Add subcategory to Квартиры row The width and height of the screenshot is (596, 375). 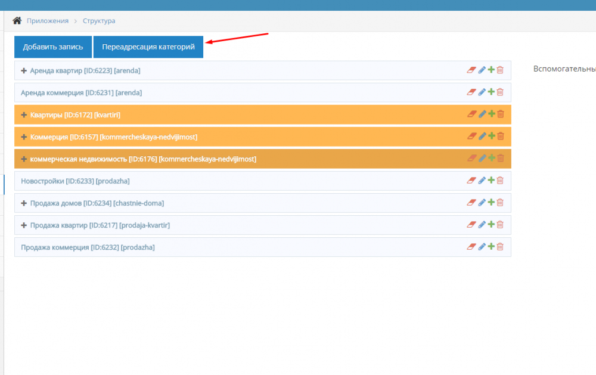click(492, 114)
